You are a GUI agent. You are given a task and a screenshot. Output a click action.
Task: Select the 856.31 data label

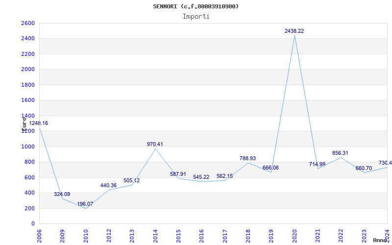click(x=340, y=153)
